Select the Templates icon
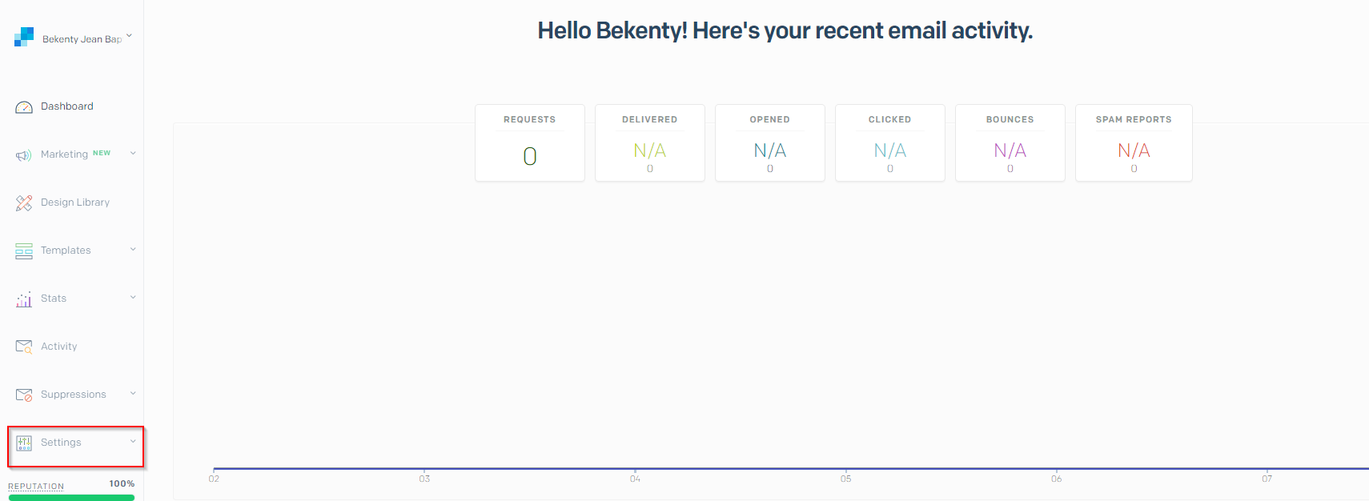This screenshot has width=1369, height=501. (23, 250)
